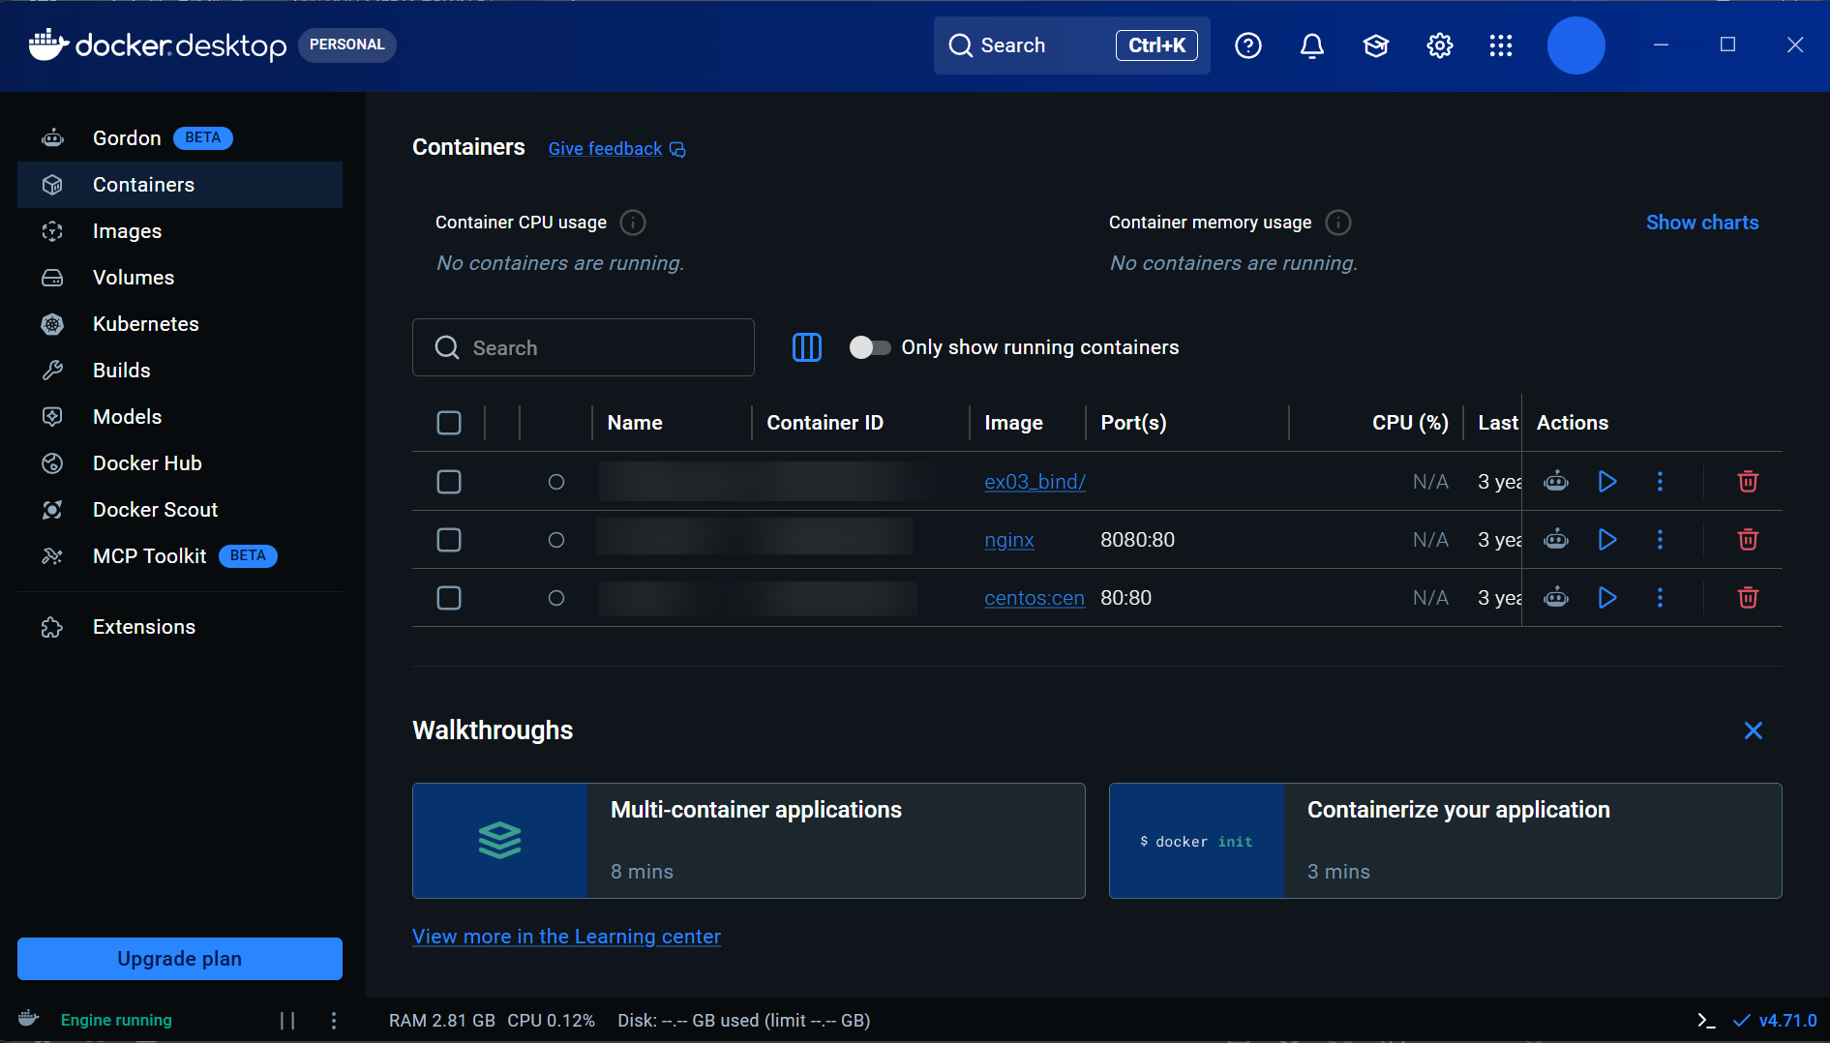Click the v4.71.0 version indicator

[x=1776, y=1021]
